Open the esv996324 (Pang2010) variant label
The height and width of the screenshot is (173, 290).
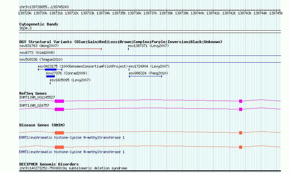pos(148,73)
